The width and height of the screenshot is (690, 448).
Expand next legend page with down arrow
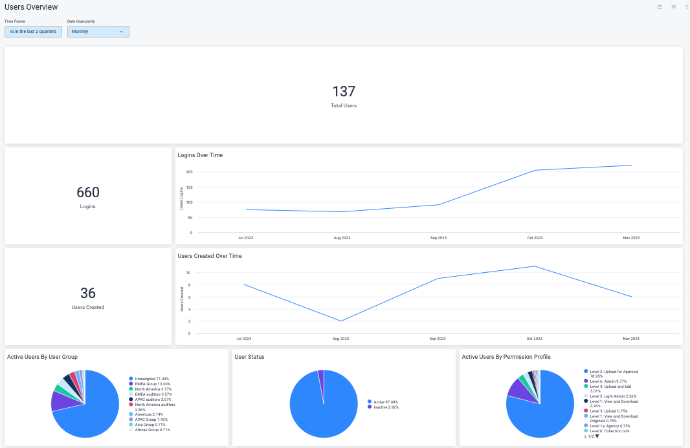click(597, 436)
